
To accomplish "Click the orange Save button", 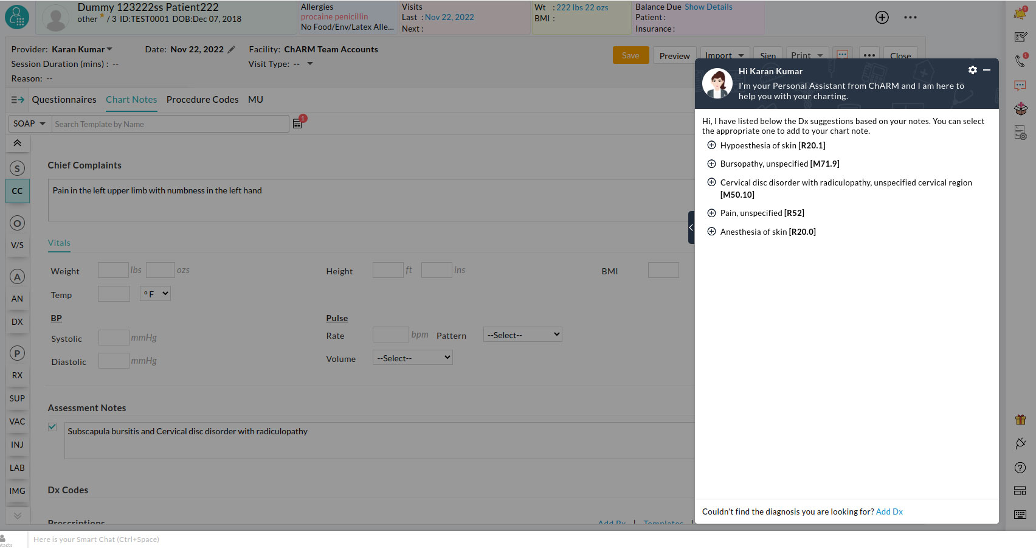I will (630, 55).
